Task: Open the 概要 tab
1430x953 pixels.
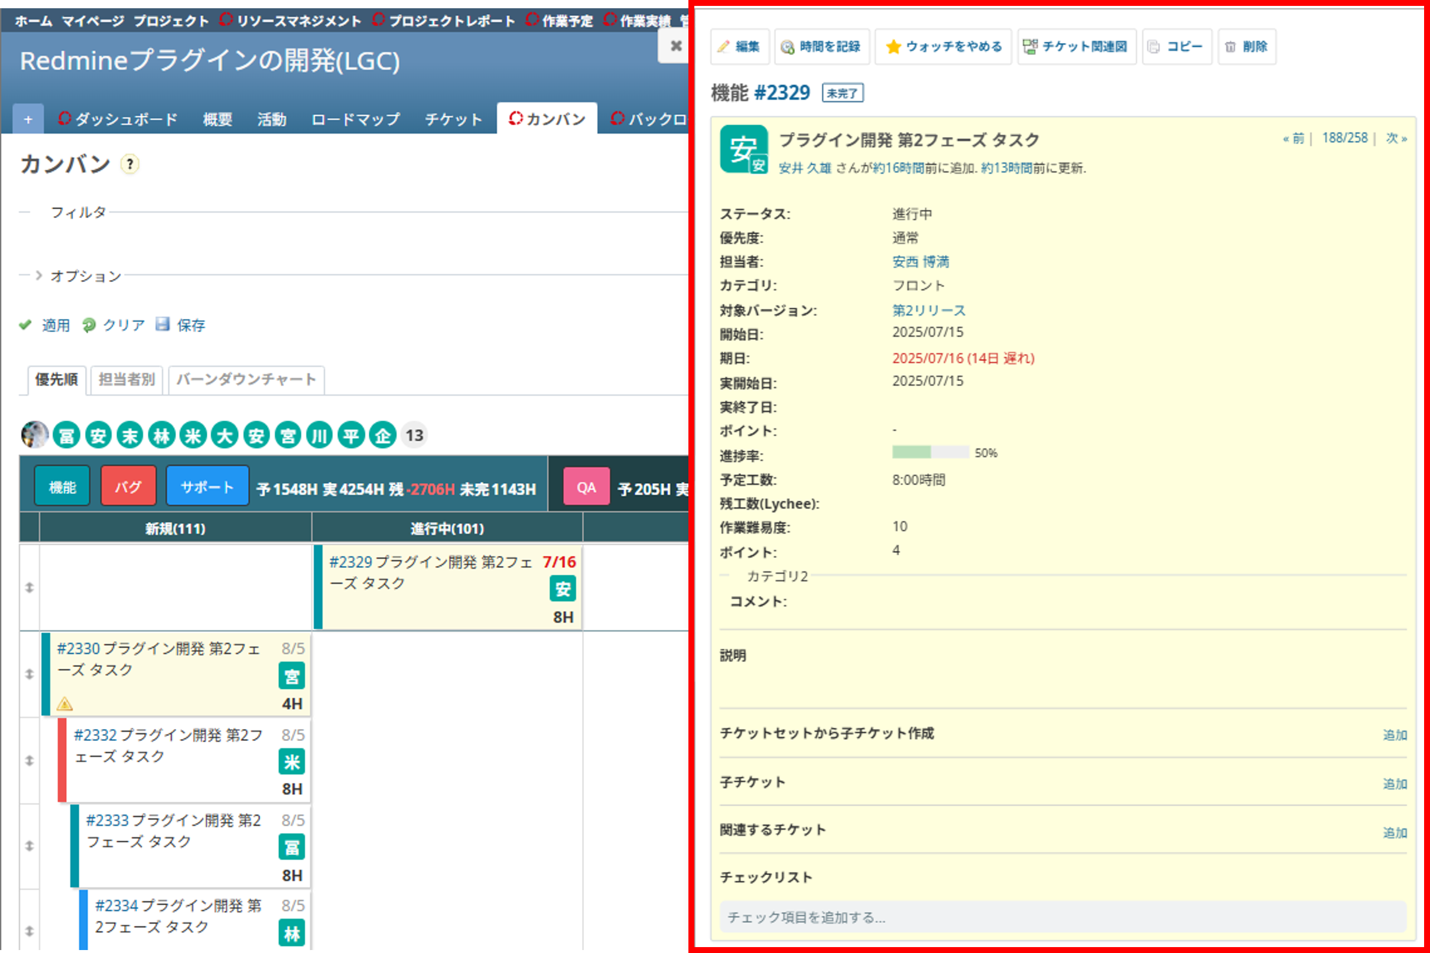Action: click(x=217, y=119)
